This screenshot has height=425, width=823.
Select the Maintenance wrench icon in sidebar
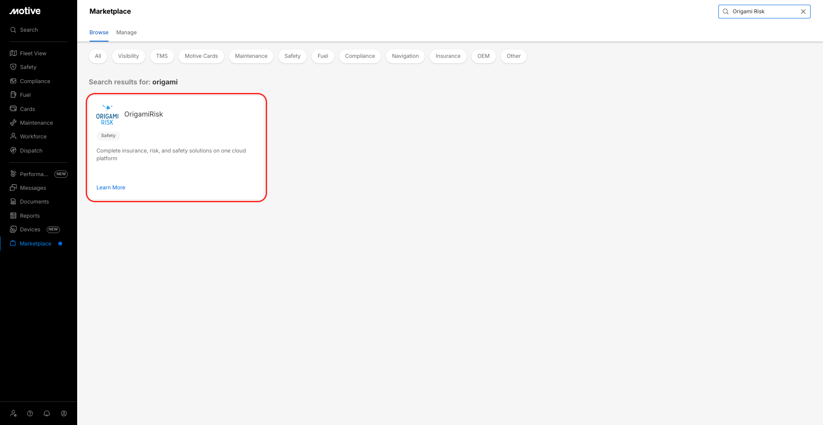tap(13, 123)
